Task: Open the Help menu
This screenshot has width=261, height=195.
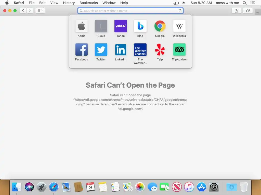Action: [x=124, y=3]
